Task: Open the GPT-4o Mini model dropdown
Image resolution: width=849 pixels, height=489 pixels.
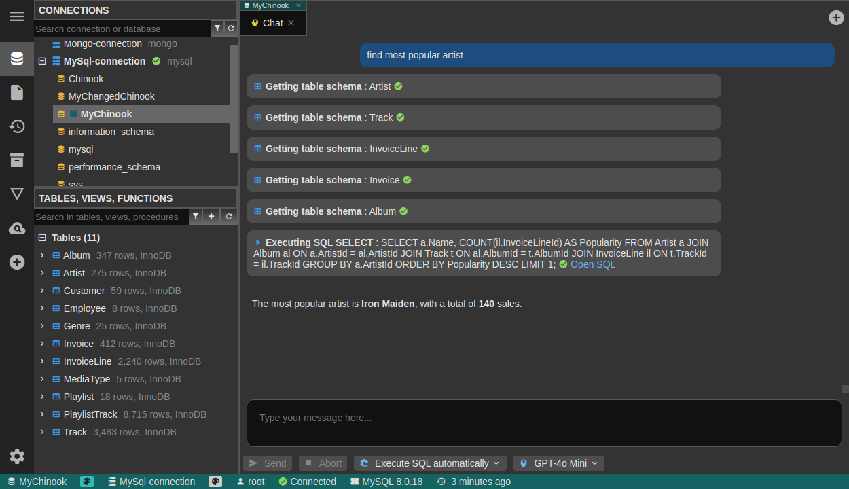Action: pos(559,463)
